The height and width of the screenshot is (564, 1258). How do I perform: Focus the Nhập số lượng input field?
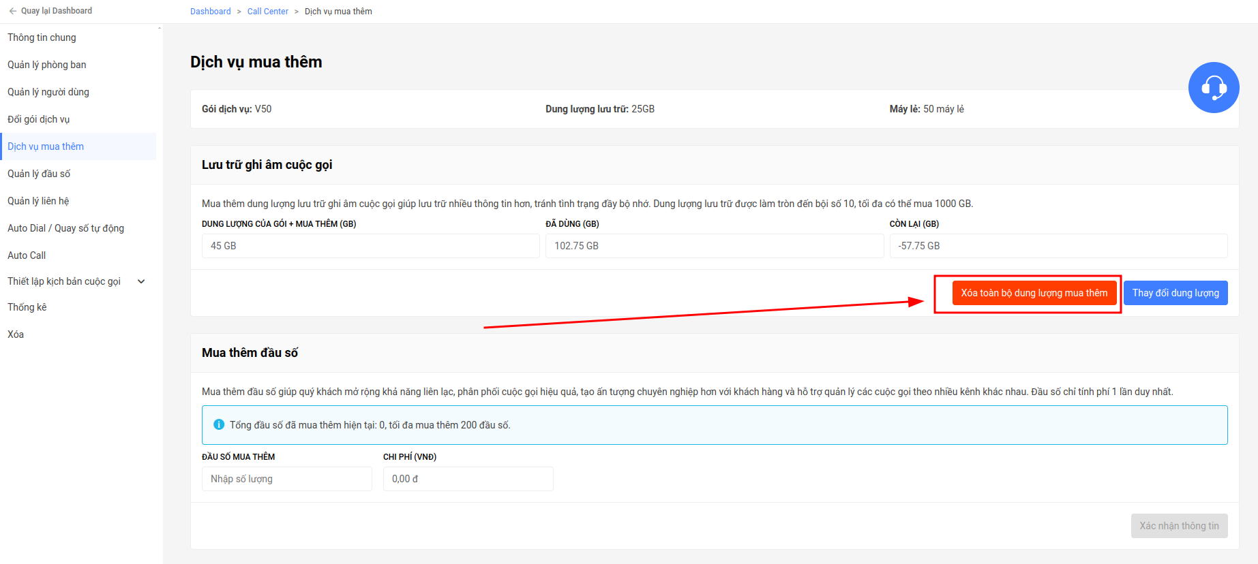coord(287,479)
